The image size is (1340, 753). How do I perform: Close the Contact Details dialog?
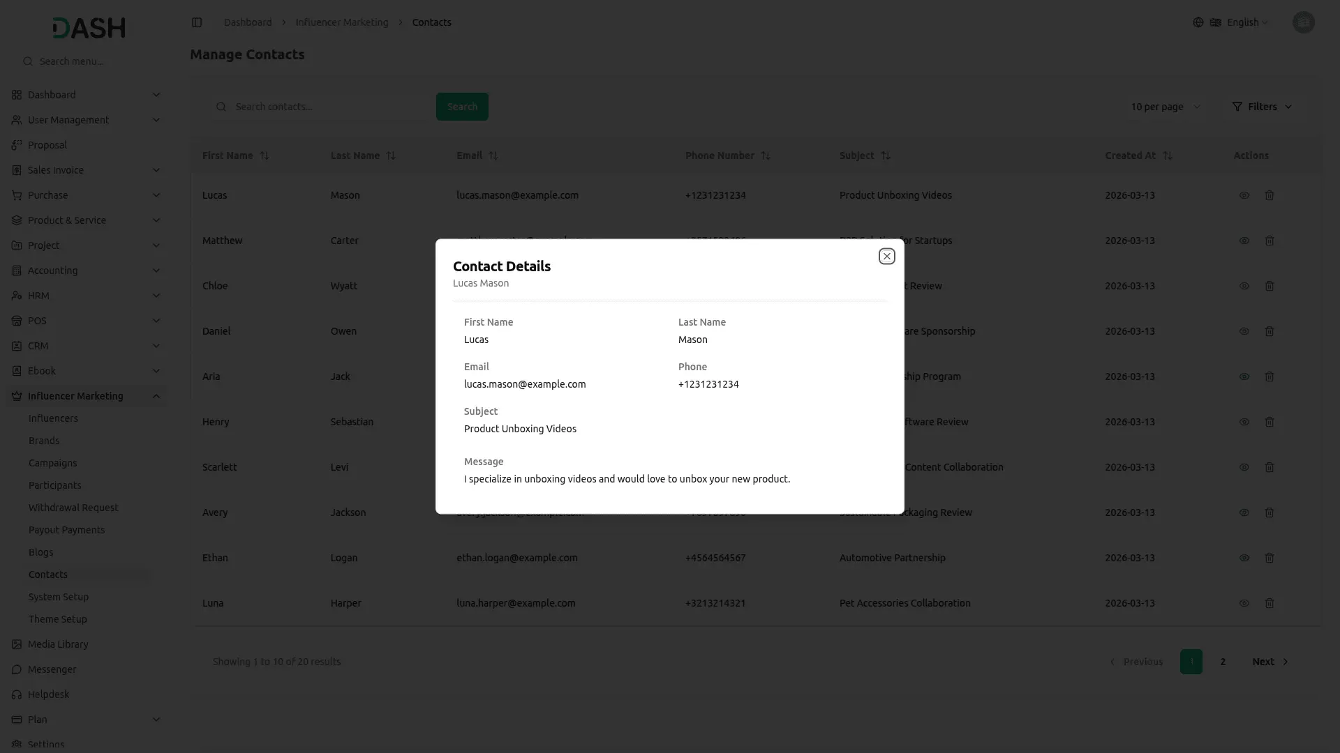[x=886, y=257]
